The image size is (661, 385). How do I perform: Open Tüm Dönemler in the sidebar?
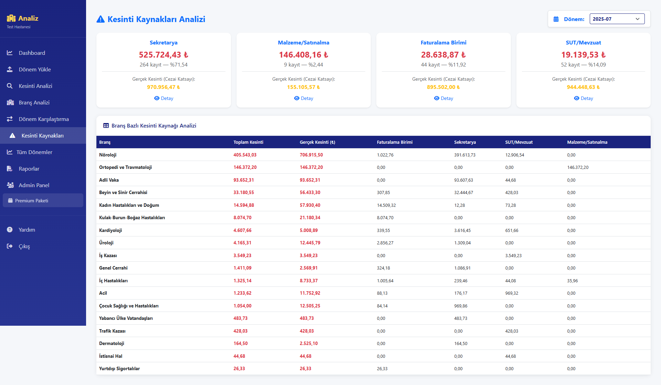point(34,152)
